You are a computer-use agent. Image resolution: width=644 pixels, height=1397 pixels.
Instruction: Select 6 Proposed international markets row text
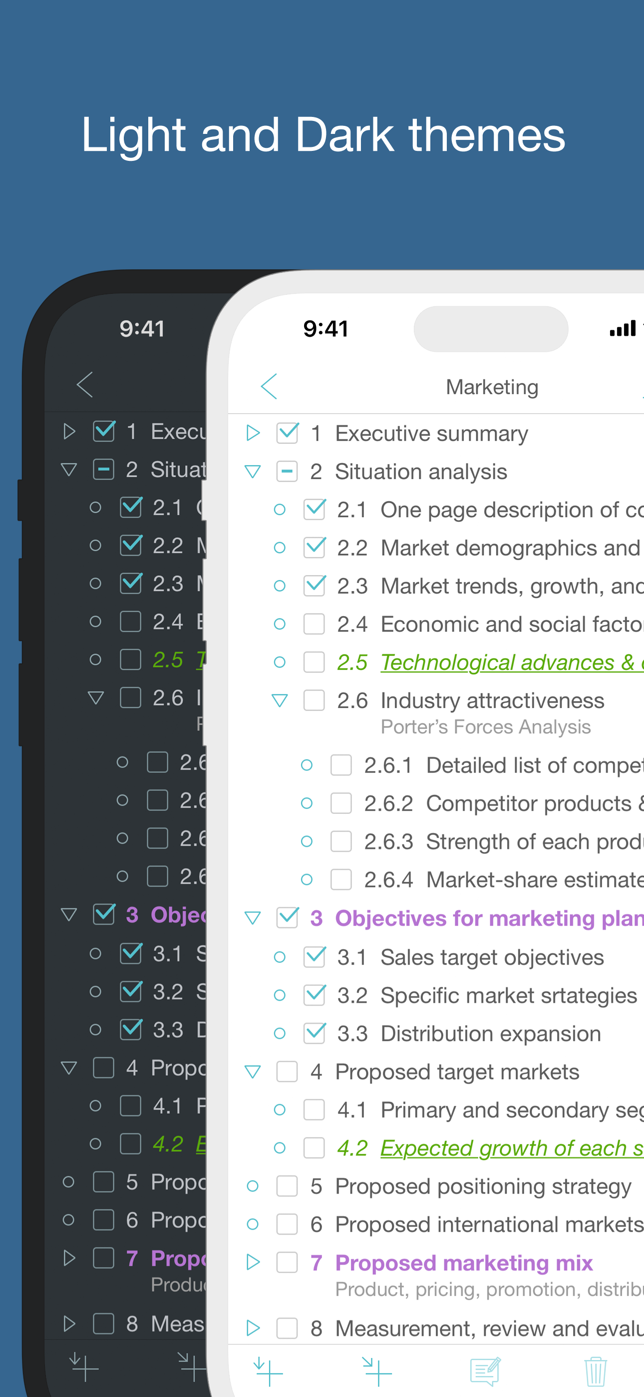(x=490, y=1225)
